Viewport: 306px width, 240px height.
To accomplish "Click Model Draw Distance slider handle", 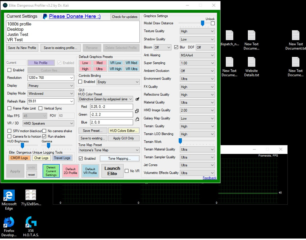I will (x=203, y=23).
